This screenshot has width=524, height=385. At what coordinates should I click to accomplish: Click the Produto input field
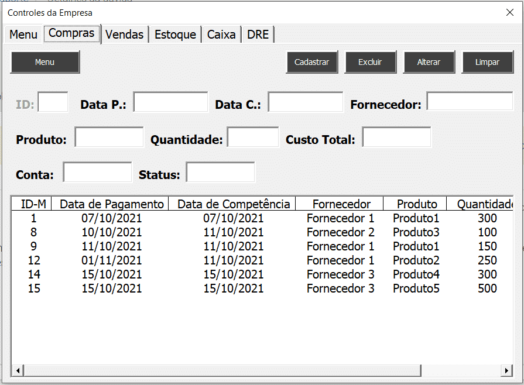pyautogui.click(x=109, y=136)
